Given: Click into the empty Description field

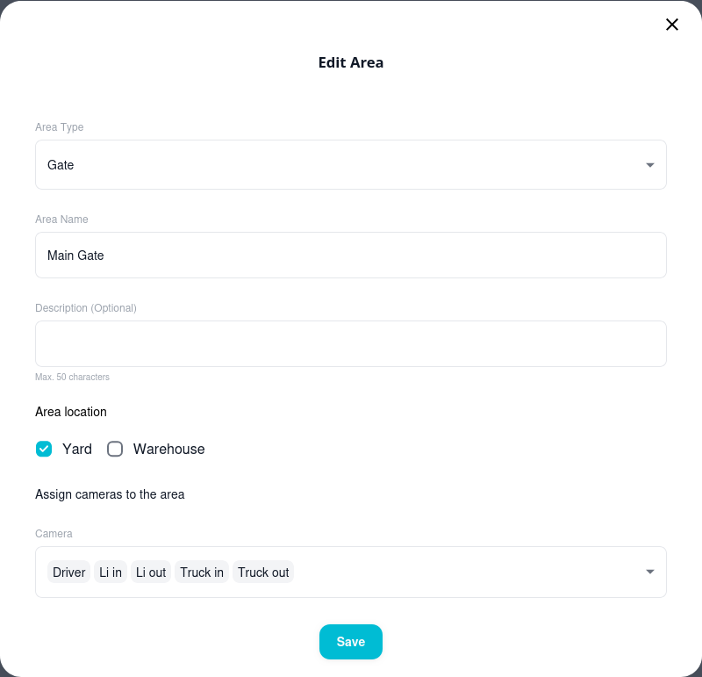Looking at the screenshot, I should [351, 343].
